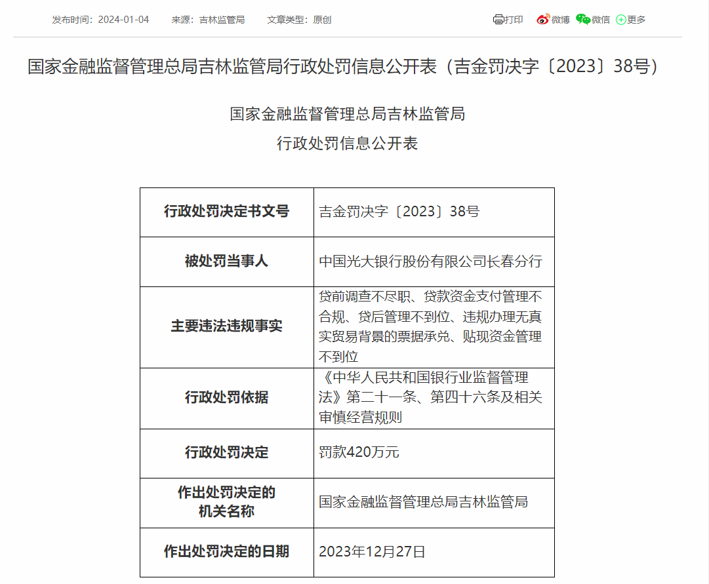Click the violation facts cell starting 贷前调查不尽职
The height and width of the screenshot is (584, 709).
point(434,327)
